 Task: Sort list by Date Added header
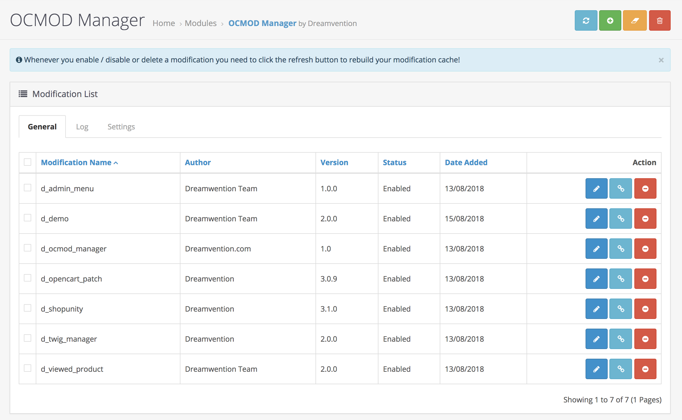pos(466,162)
